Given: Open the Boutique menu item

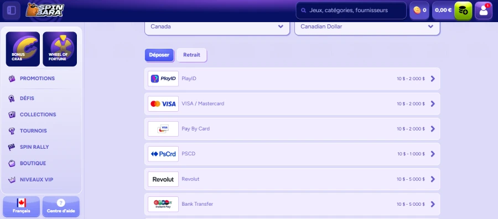Looking at the screenshot, I should 33,163.
